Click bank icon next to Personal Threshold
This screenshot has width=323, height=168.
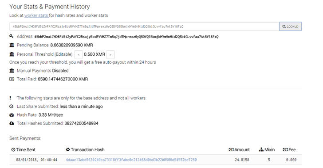coord(12,54)
